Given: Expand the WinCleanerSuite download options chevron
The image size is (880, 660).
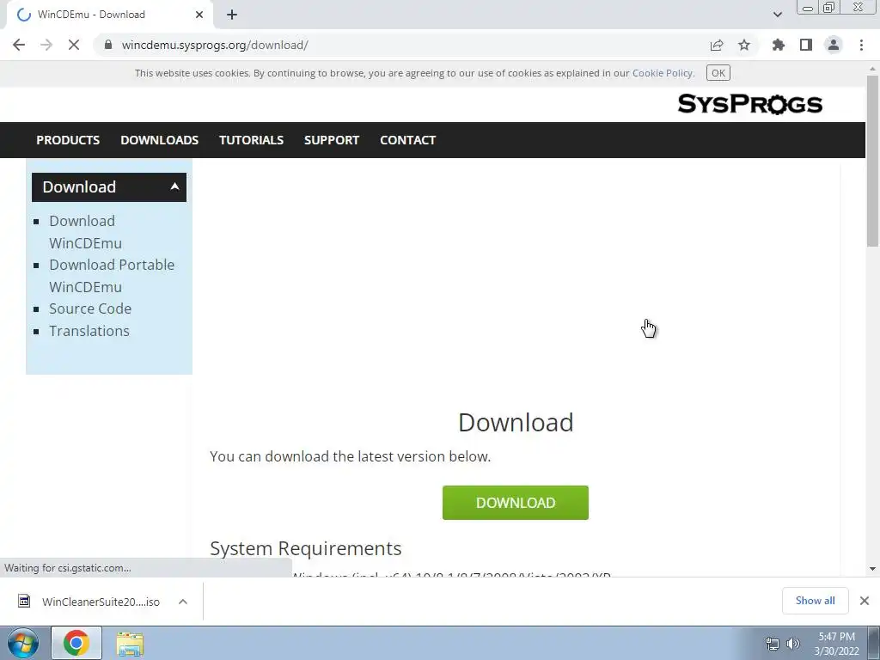Looking at the screenshot, I should (182, 602).
